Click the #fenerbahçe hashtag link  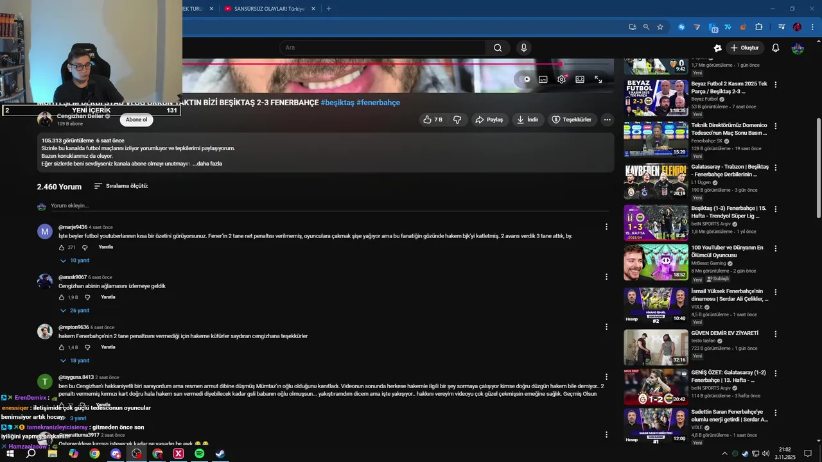378,103
